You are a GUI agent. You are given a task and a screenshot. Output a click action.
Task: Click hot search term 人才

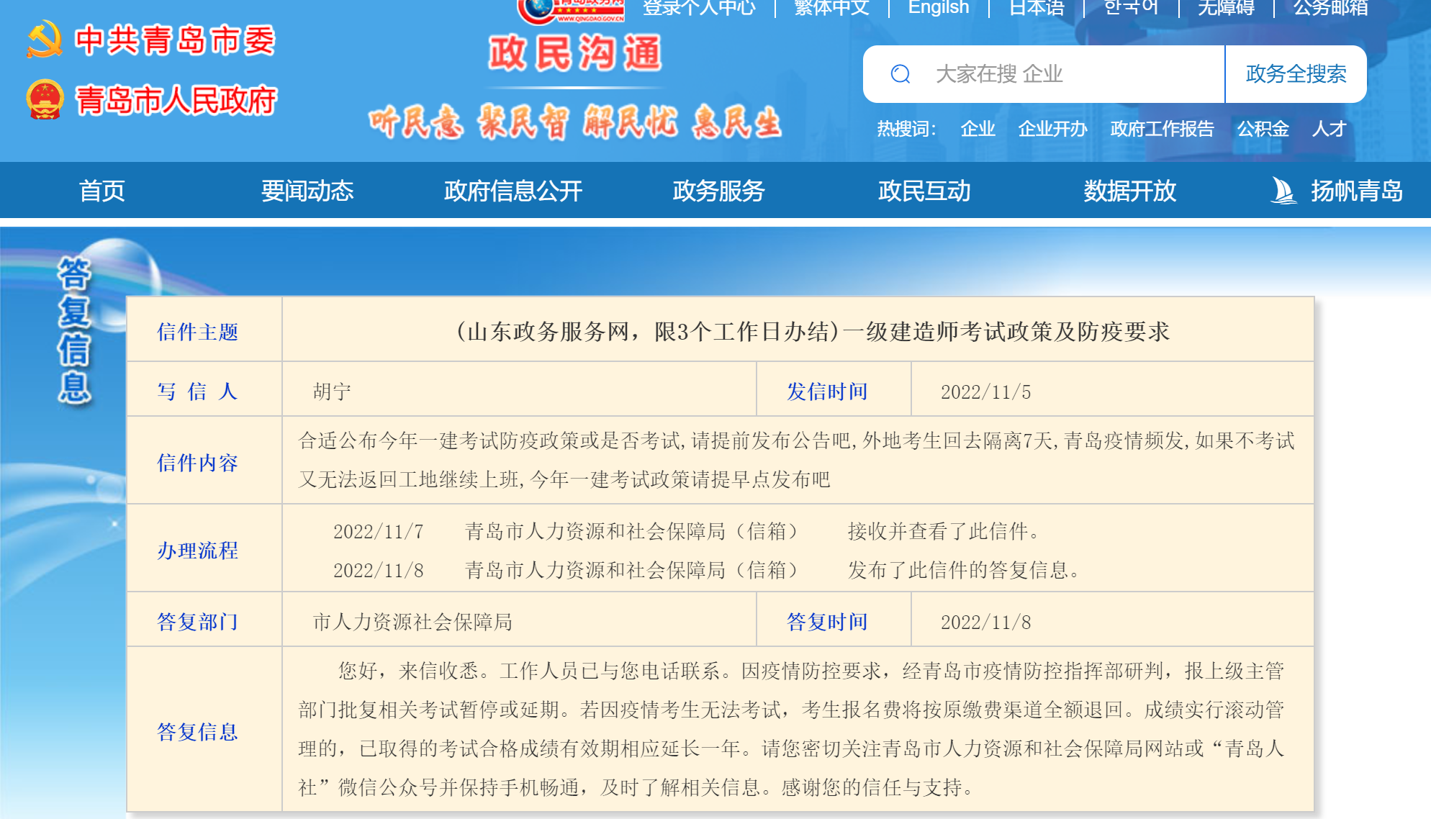tap(1329, 129)
